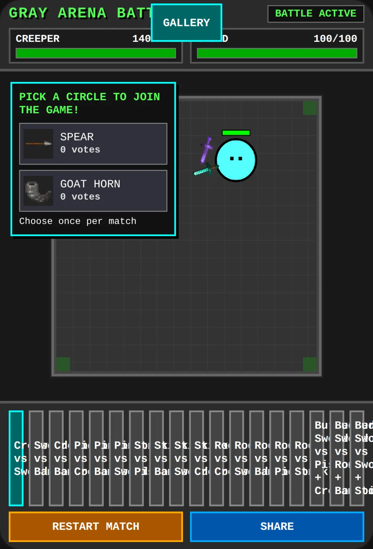Open the Gallery
This screenshot has height=549, width=373.
186,23
